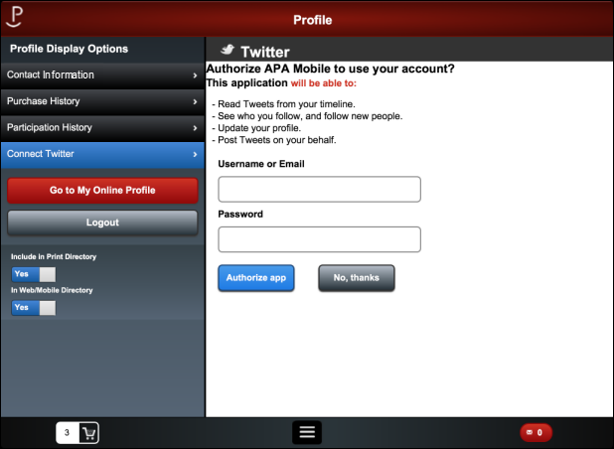This screenshot has height=449, width=614.
Task: Expand the Participation History chevron
Action: (x=195, y=128)
